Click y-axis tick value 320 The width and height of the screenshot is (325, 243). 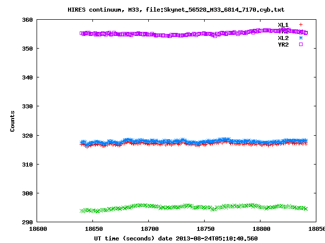coord(27,136)
